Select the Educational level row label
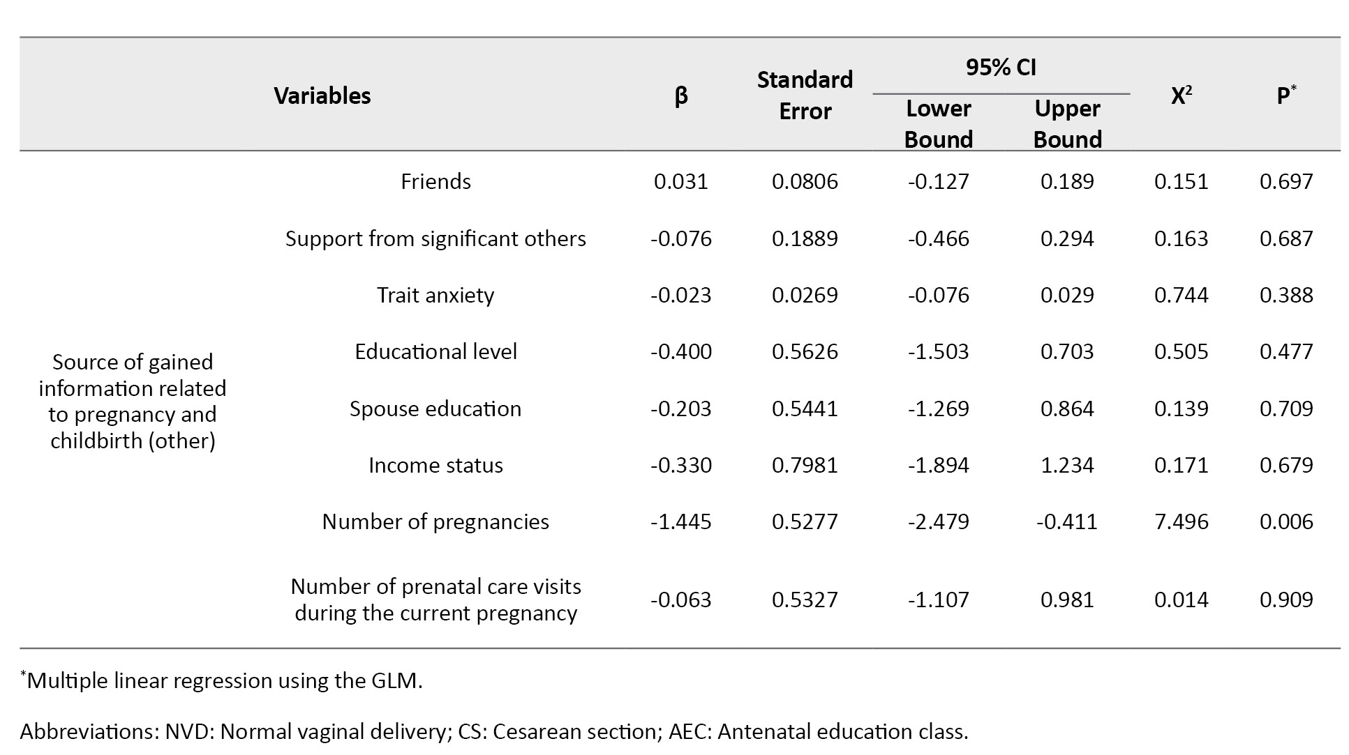The width and height of the screenshot is (1349, 755). [x=435, y=351]
